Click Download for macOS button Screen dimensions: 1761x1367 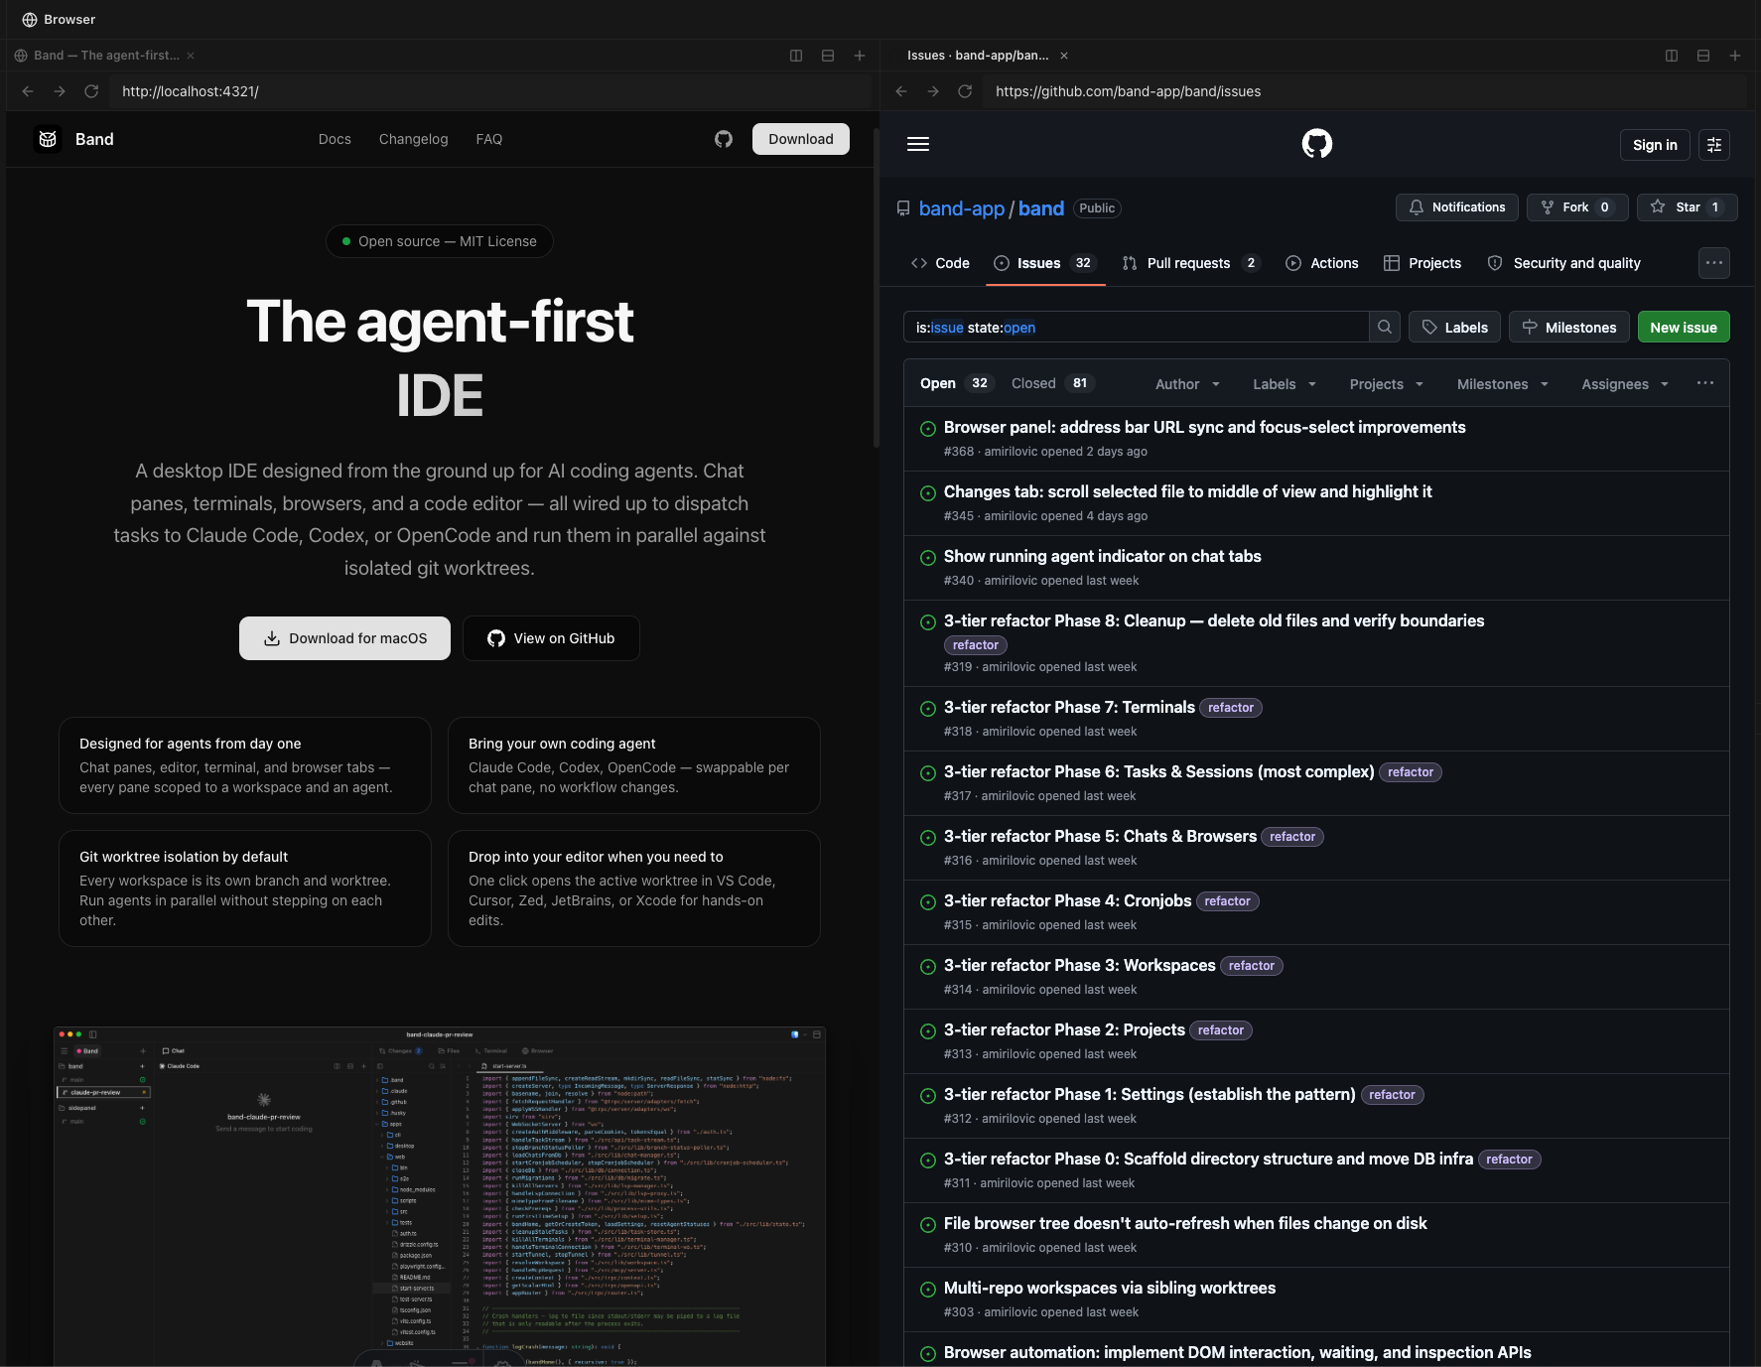pyautogui.click(x=344, y=638)
